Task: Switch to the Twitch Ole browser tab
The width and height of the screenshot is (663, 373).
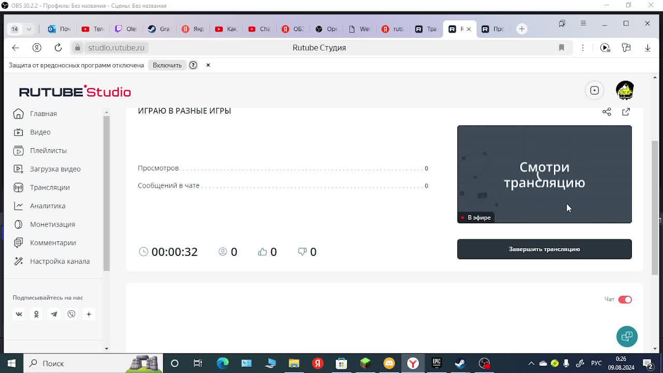Action: pos(126,29)
